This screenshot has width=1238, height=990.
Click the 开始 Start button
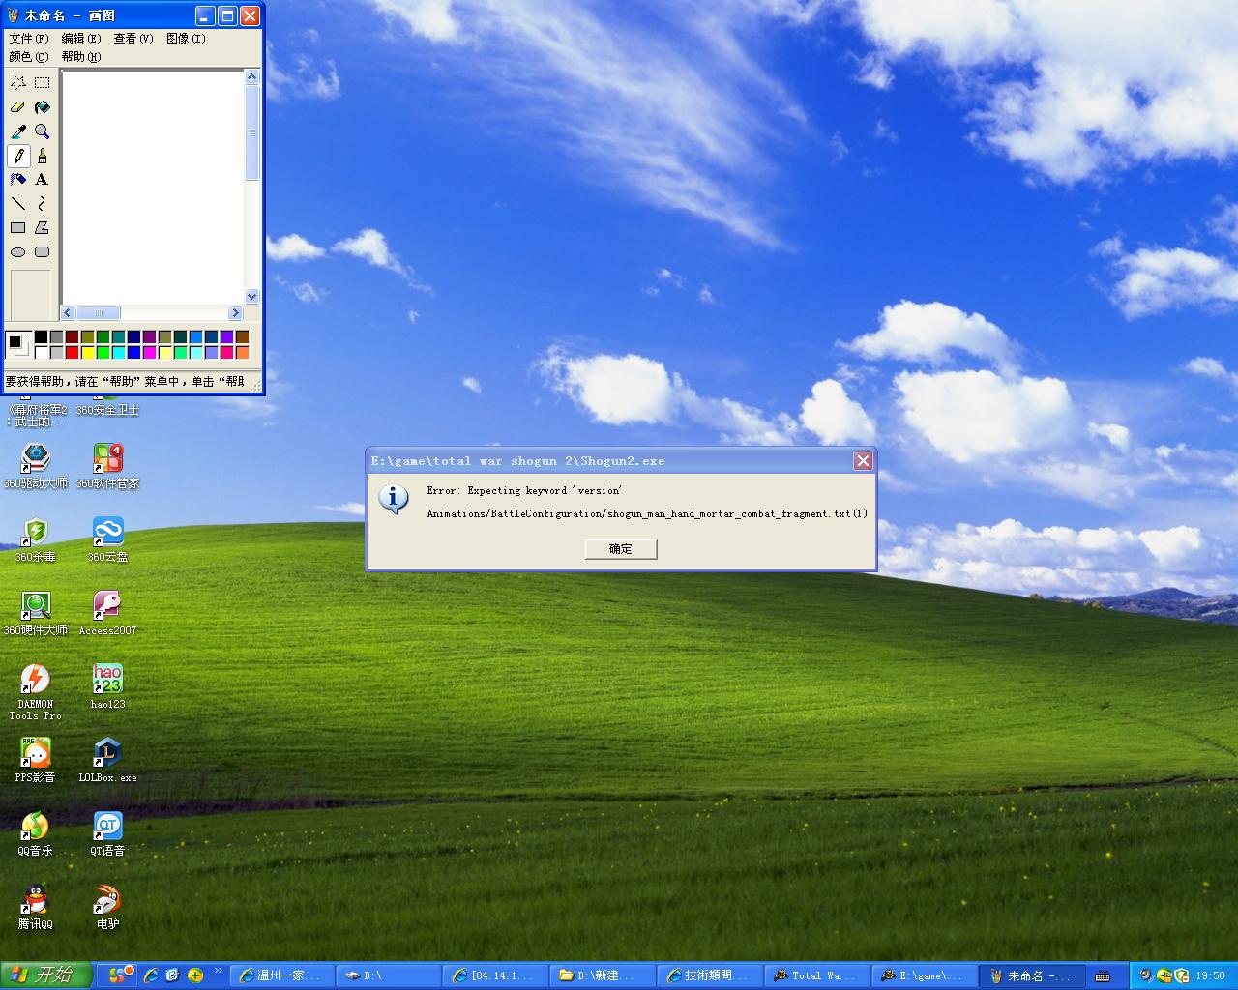pos(46,975)
